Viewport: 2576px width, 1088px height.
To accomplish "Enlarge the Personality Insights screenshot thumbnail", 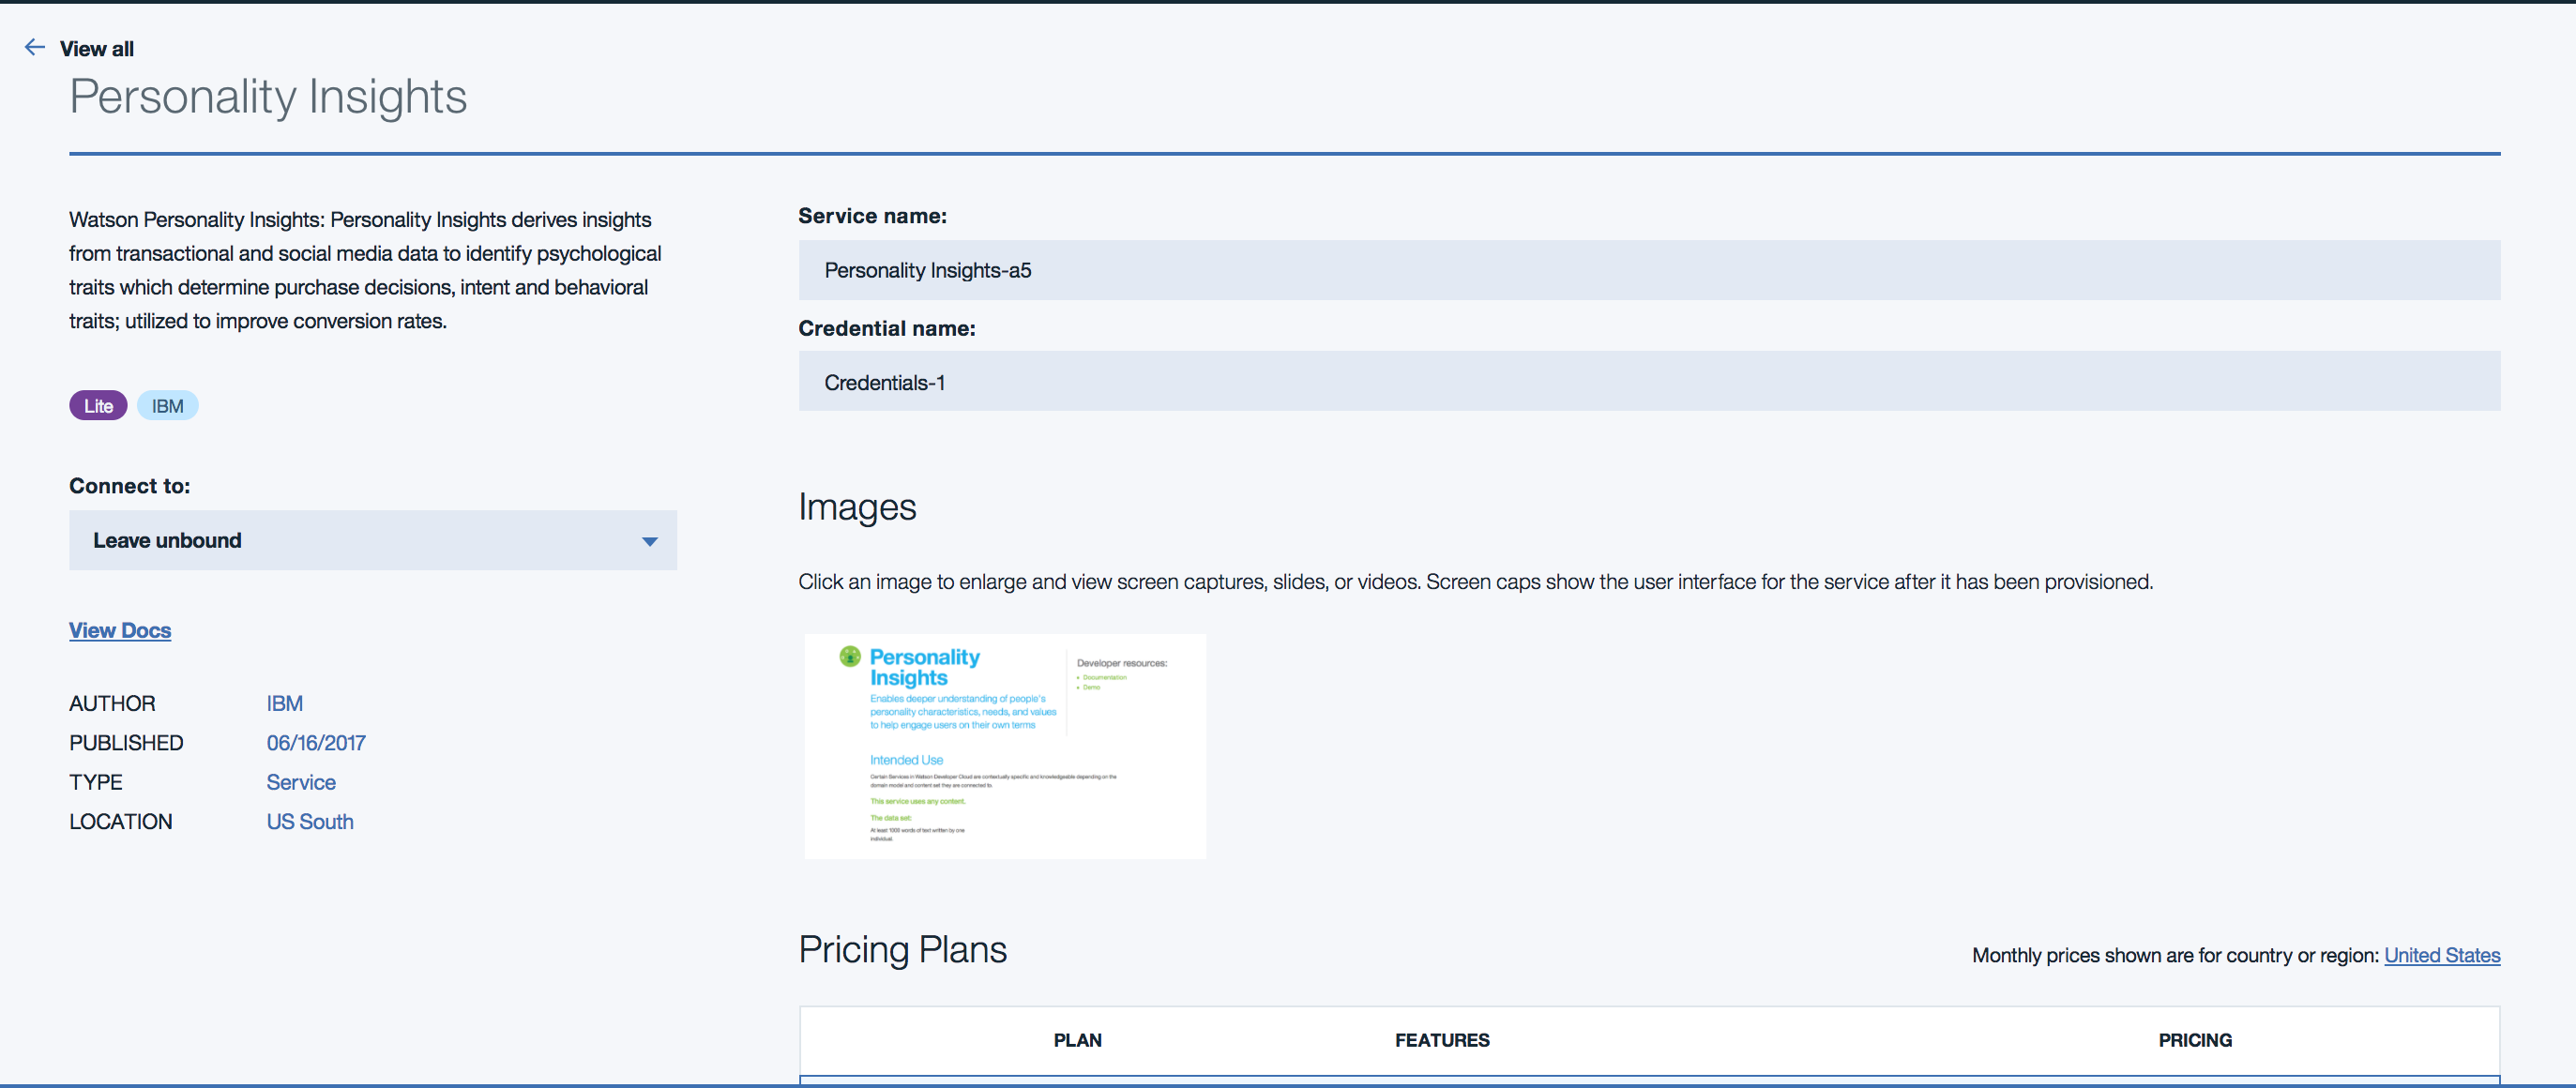I will pyautogui.click(x=1005, y=746).
